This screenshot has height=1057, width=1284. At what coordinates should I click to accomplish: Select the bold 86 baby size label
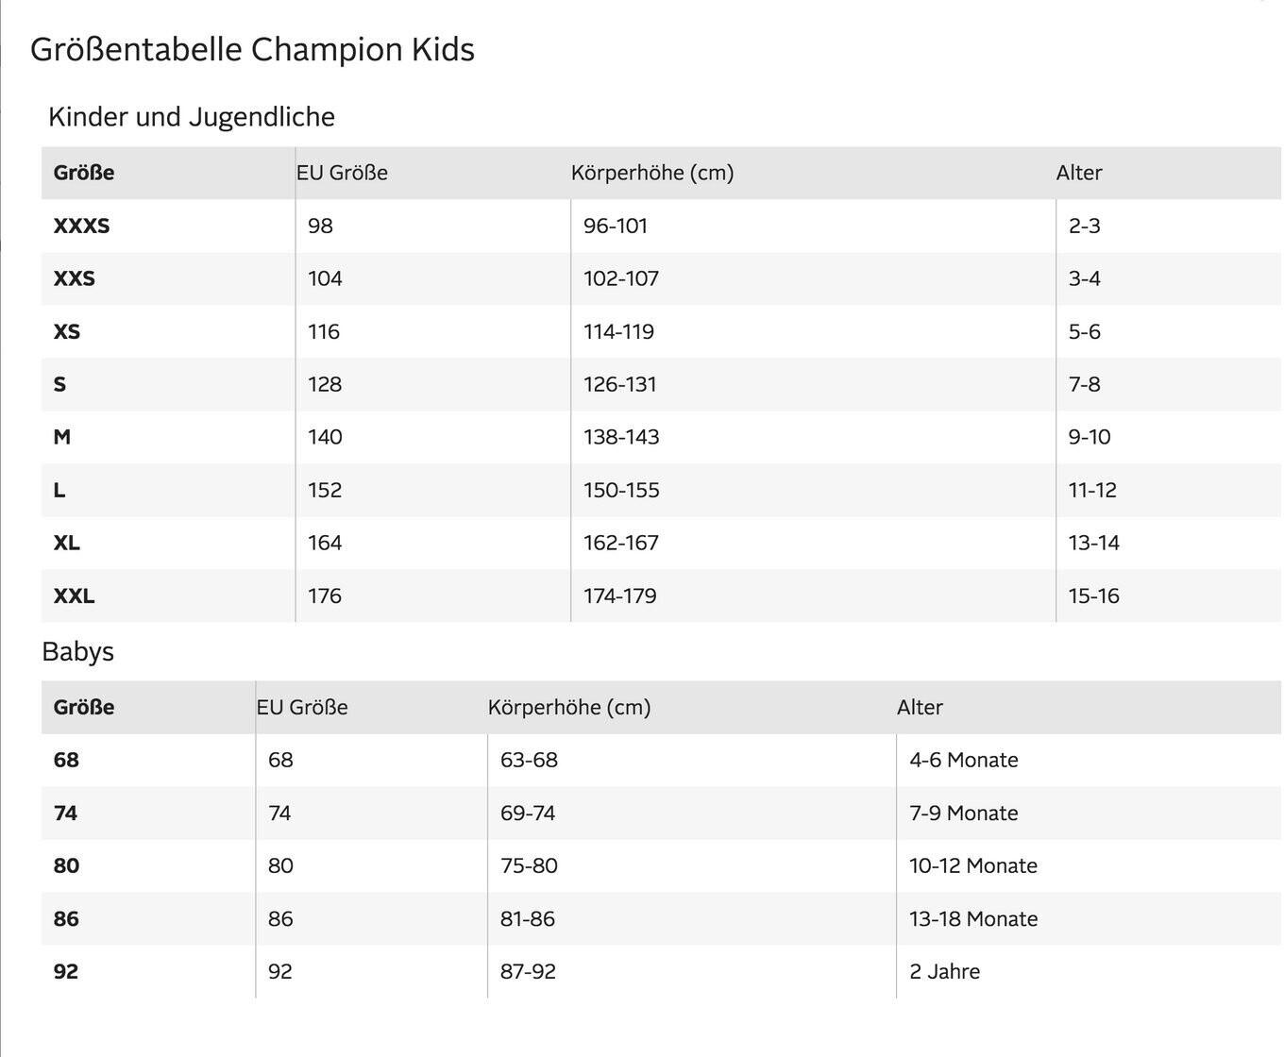click(x=66, y=918)
